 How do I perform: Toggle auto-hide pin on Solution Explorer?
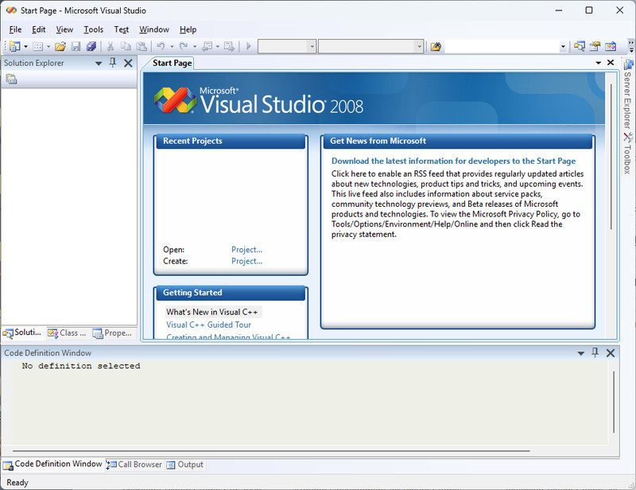113,63
